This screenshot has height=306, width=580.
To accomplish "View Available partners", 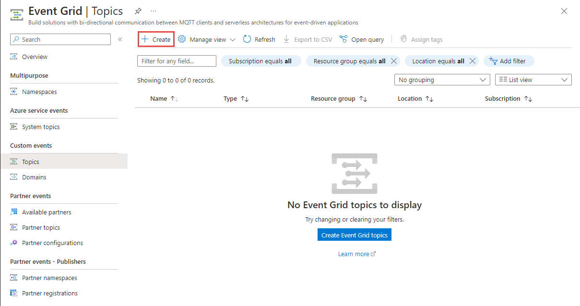I will click(46, 212).
